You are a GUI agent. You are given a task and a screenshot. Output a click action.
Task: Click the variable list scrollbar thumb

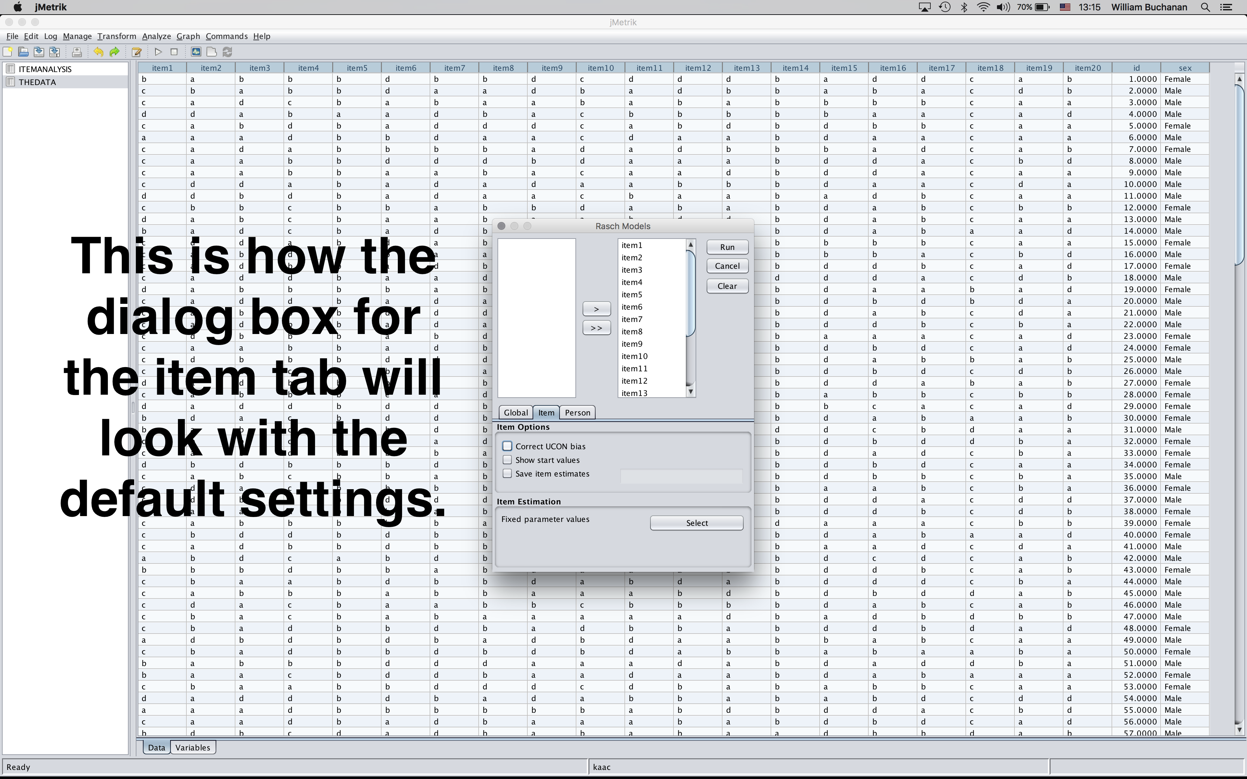[x=691, y=294]
